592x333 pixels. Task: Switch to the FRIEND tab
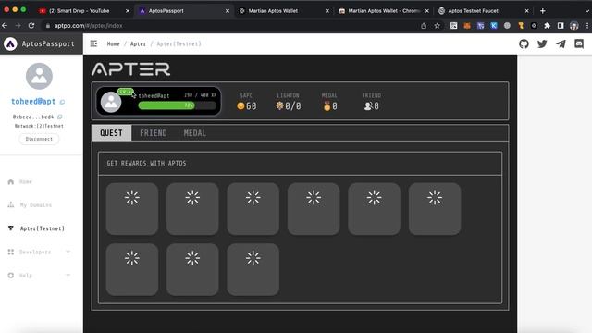click(x=154, y=133)
